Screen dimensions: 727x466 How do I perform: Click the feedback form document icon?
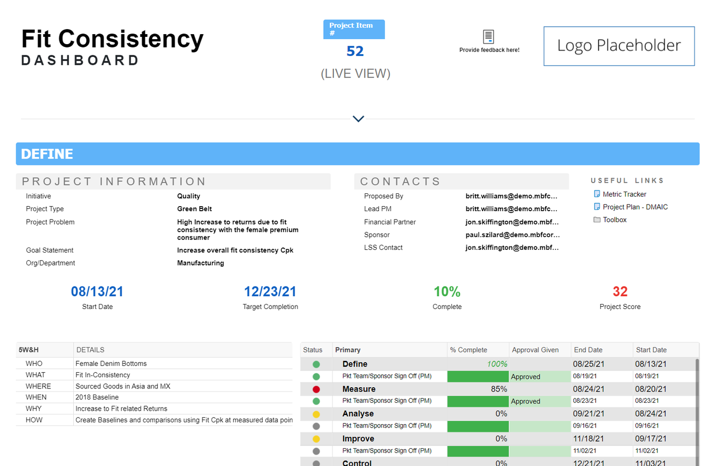pos(488,37)
